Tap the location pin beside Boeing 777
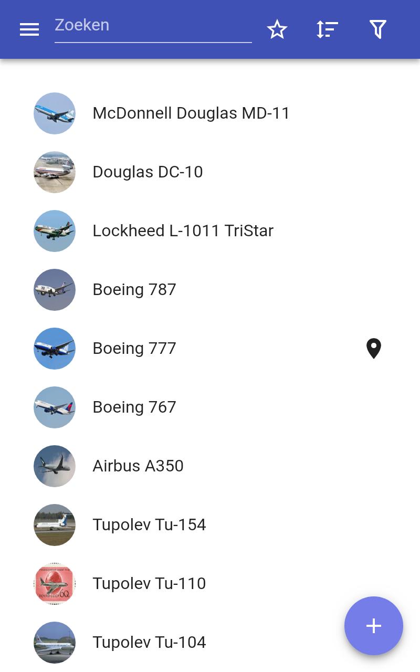 click(374, 349)
